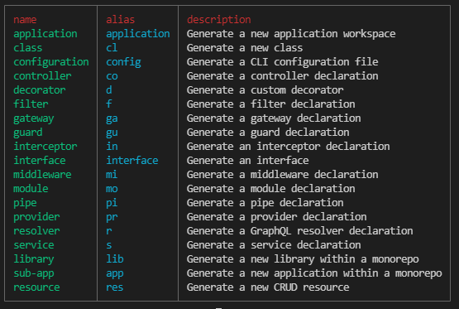Click the 'pi' alias
The image size is (459, 309).
pyautogui.click(x=112, y=203)
